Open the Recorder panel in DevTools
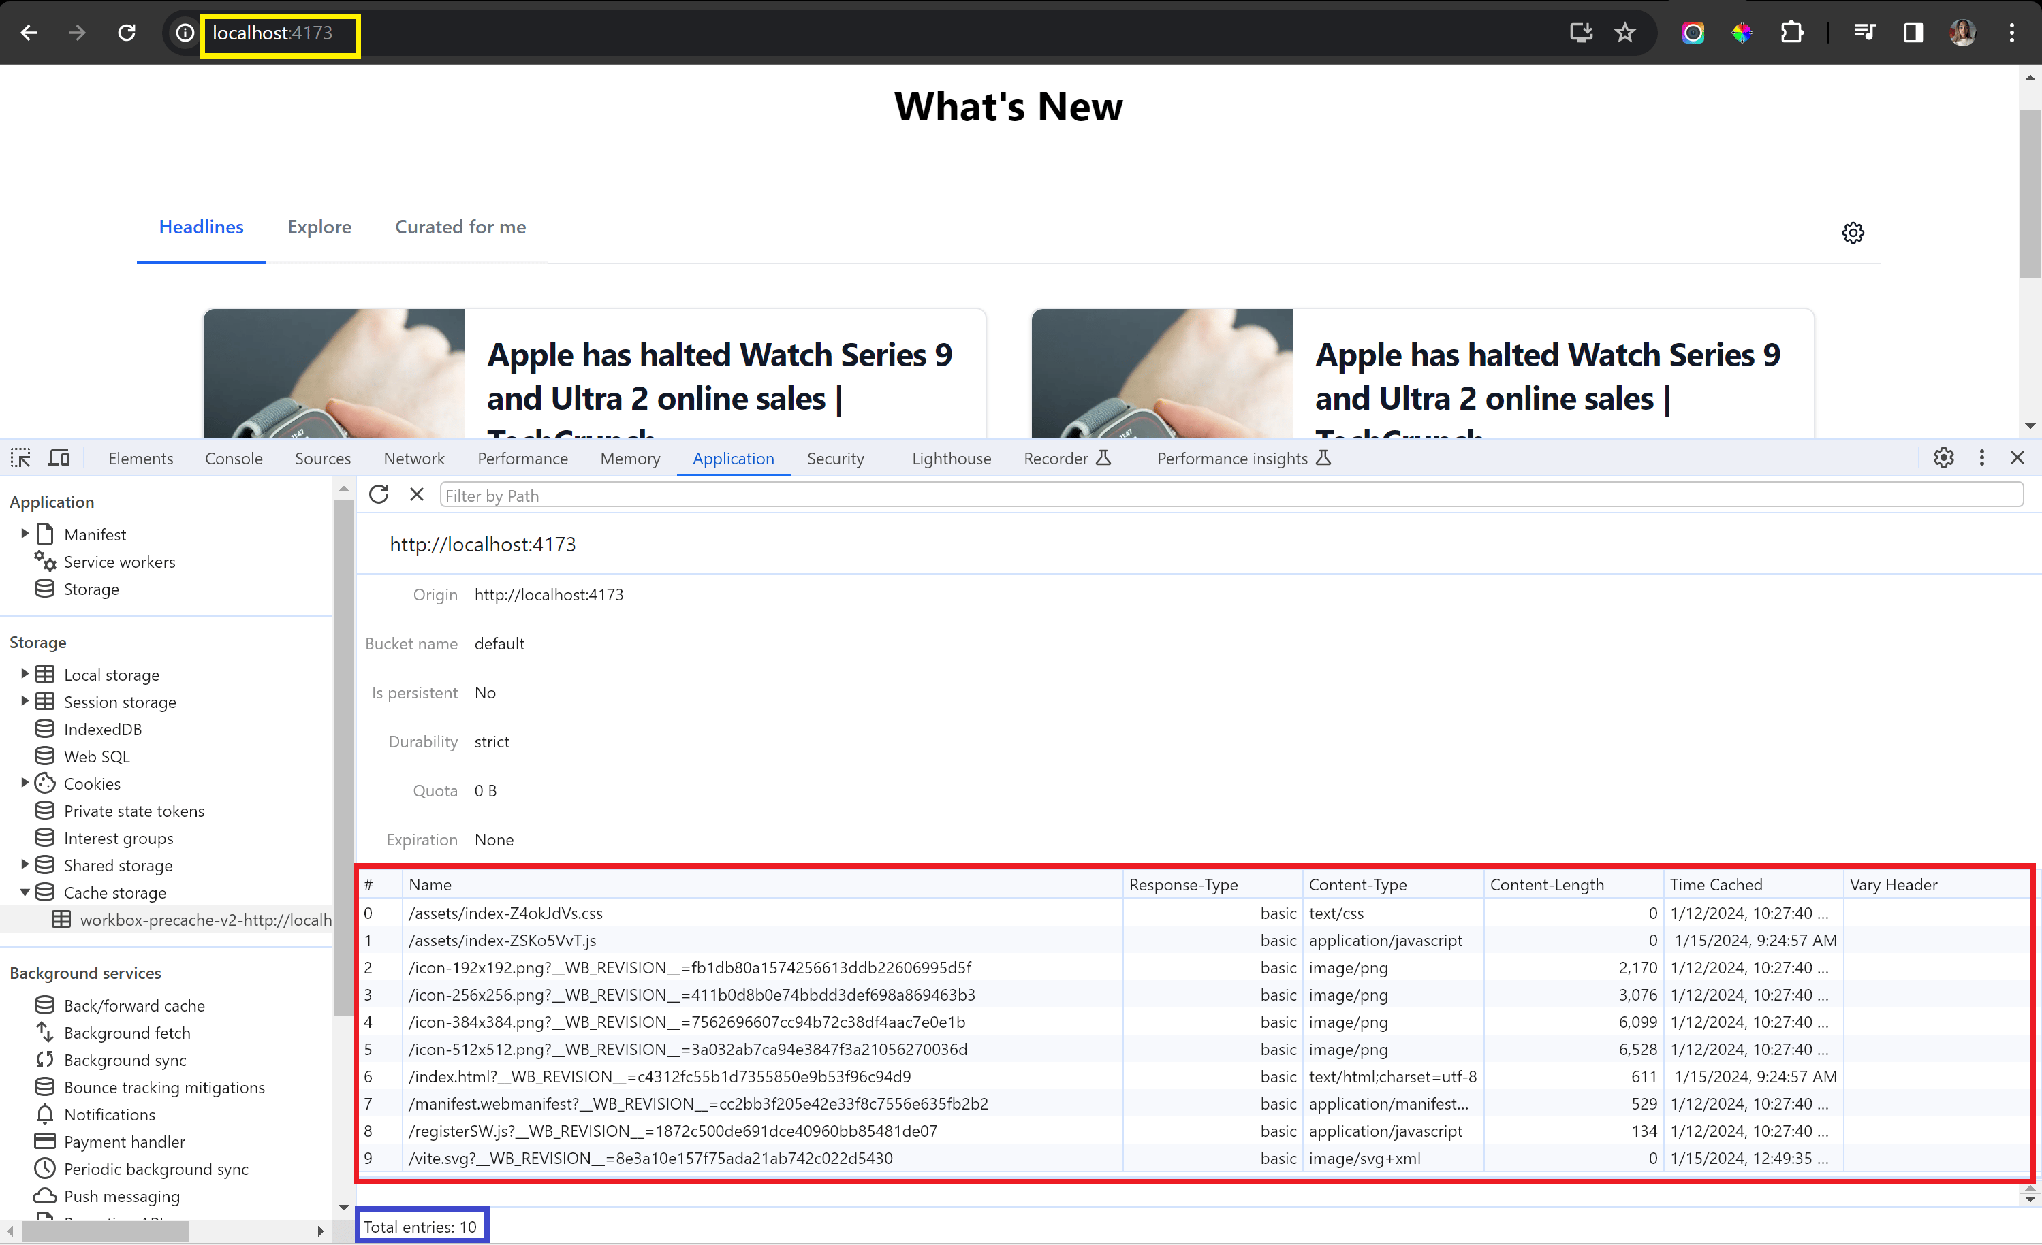Screen dimensions: 2042x1245 tap(1067, 459)
